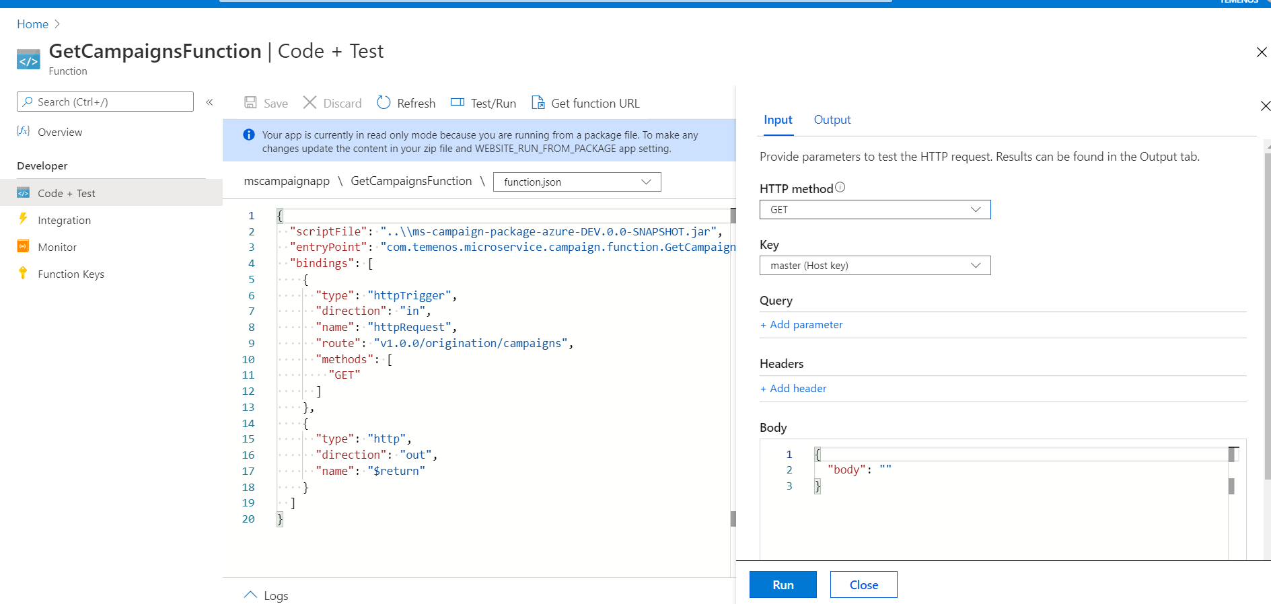
Task: Open Function Keys via key icon
Action: click(23, 273)
